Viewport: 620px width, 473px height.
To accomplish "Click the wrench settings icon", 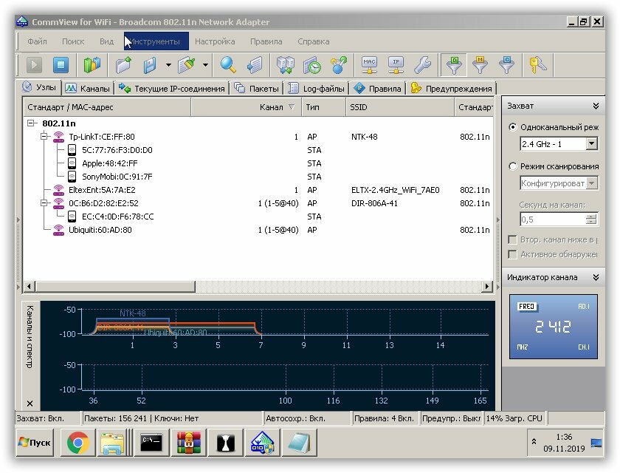I will pos(422,65).
